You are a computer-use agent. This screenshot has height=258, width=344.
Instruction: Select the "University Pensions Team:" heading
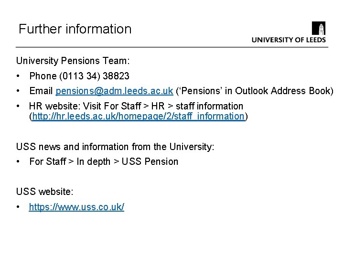pos(73,61)
